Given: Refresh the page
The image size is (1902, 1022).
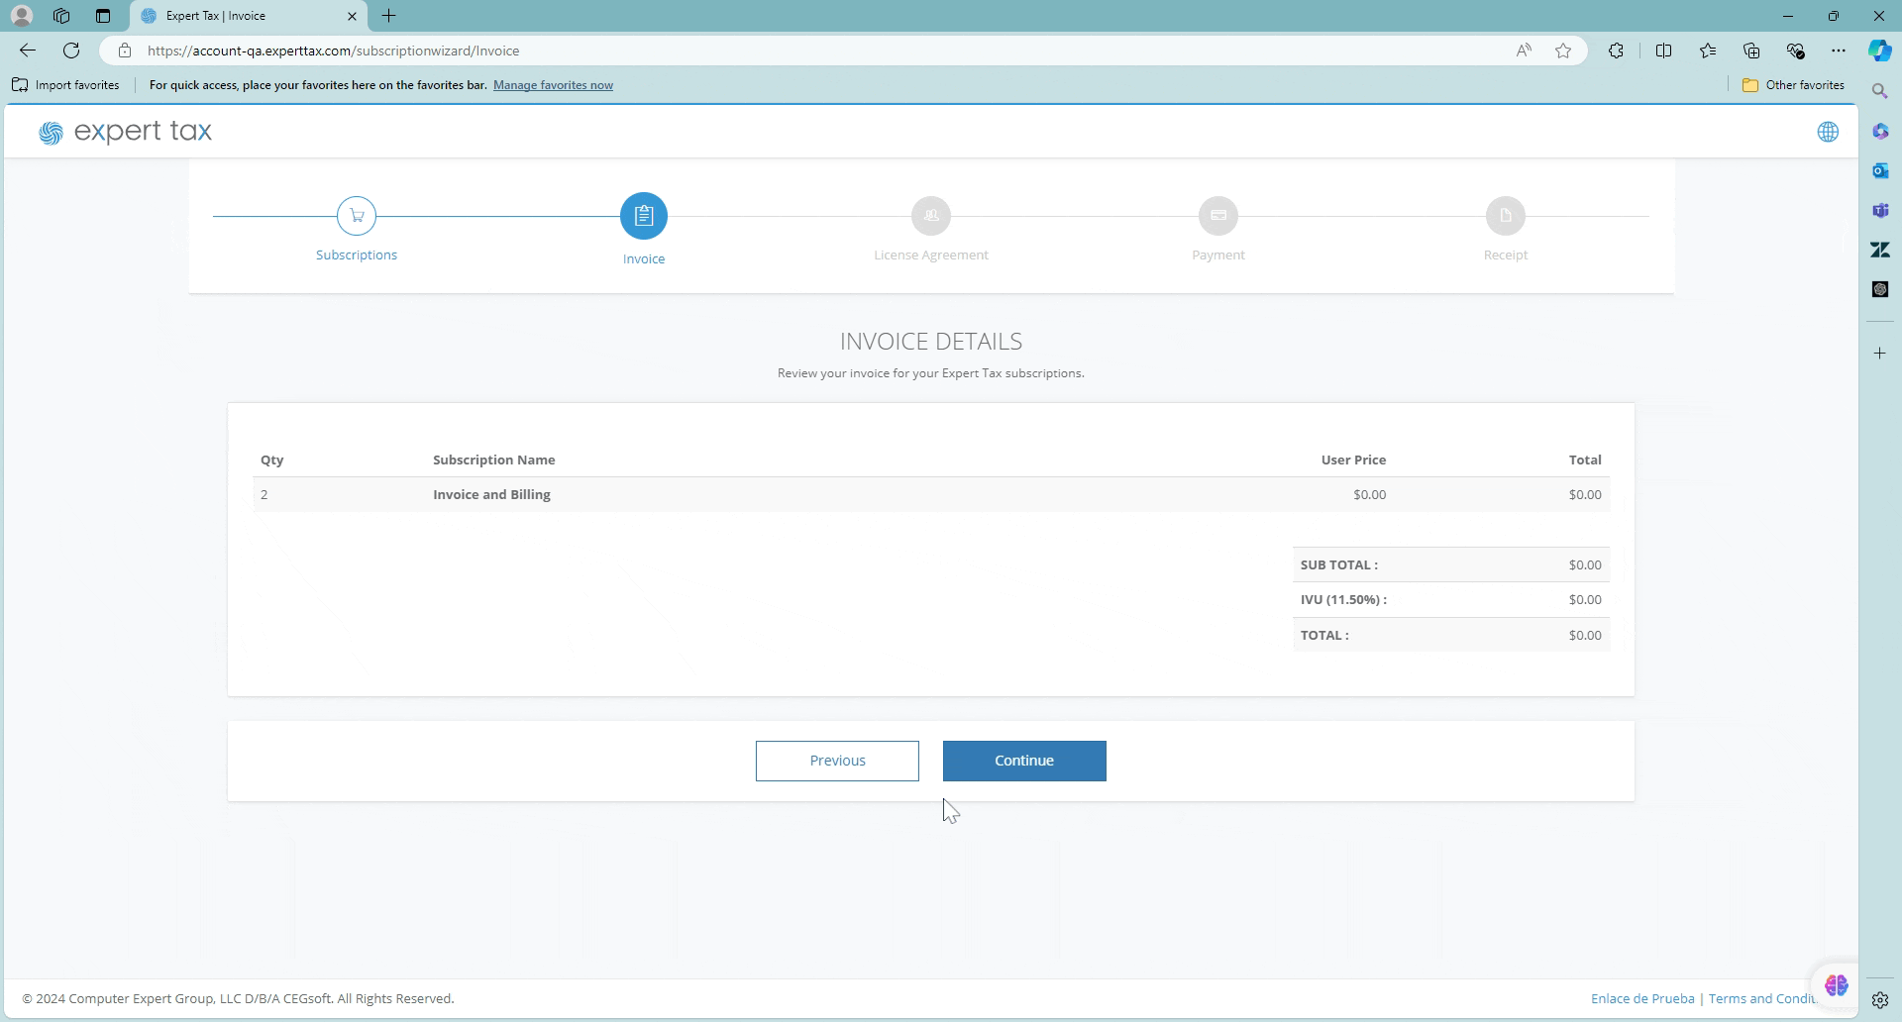Looking at the screenshot, I should pos(71,51).
